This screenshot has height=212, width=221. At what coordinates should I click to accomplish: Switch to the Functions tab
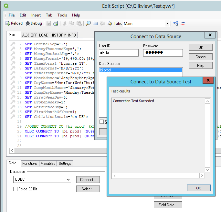[30, 164]
